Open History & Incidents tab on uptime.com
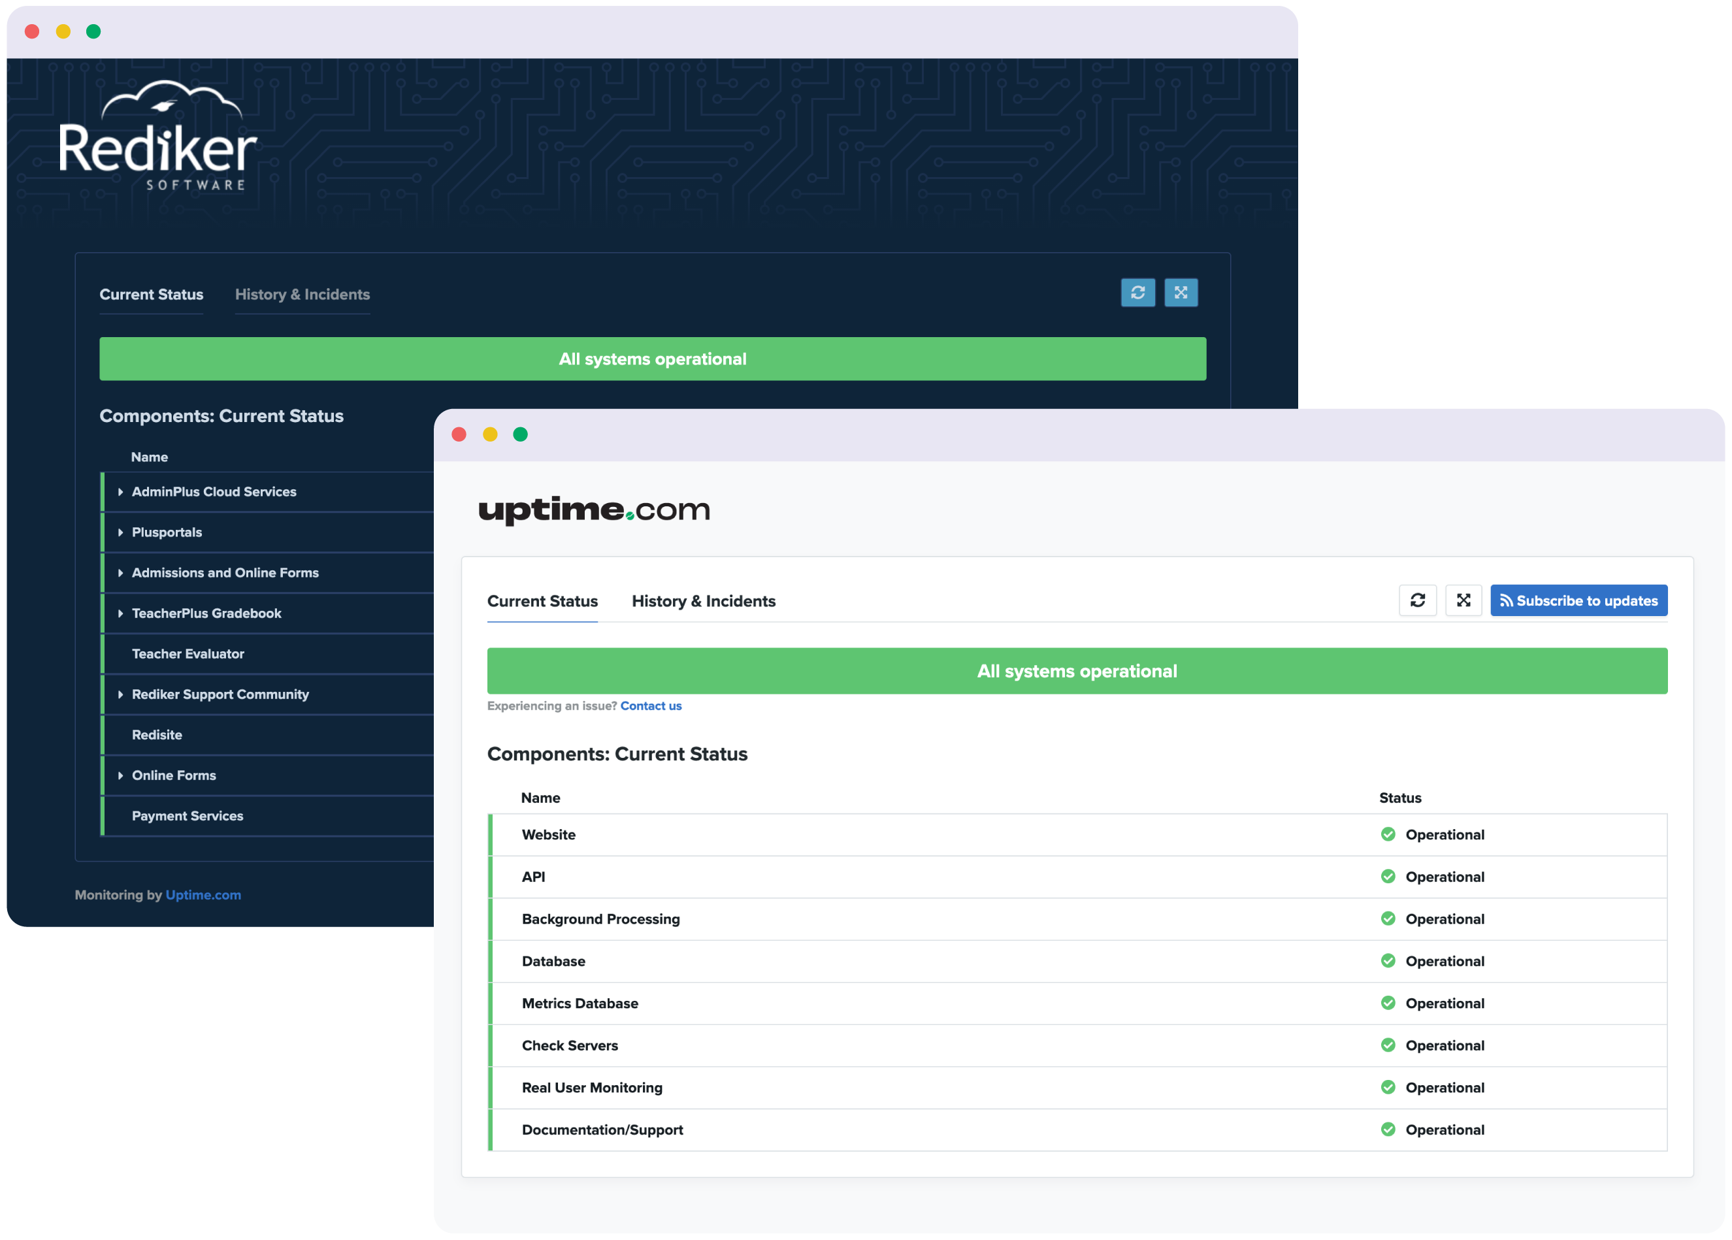Image resolution: width=1732 pixels, height=1240 pixels. (x=704, y=602)
